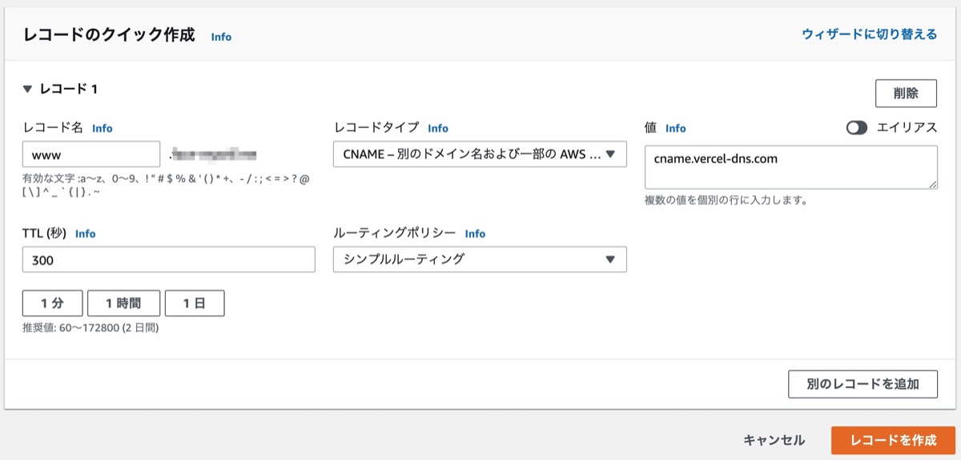Click the 推奨値: 60〜172800 hint text
961x460 pixels.
click(x=90, y=328)
